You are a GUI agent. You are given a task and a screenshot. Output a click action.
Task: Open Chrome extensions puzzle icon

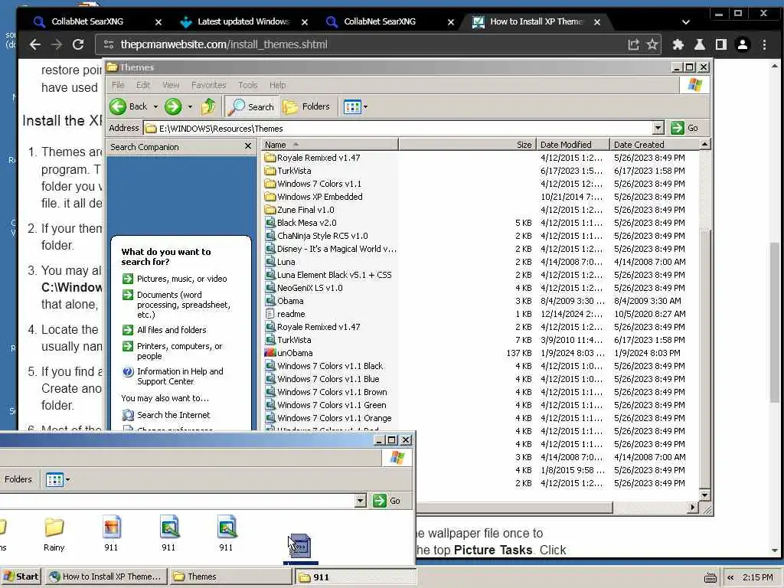click(678, 44)
